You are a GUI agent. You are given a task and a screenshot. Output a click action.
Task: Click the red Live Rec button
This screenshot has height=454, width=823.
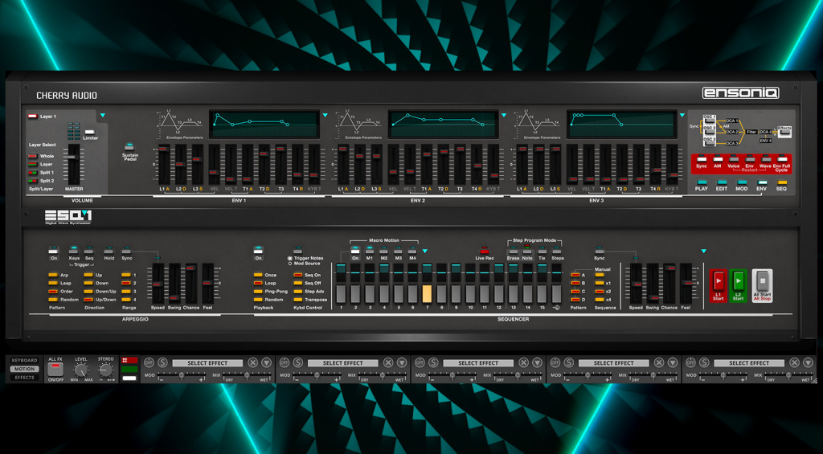tap(484, 251)
